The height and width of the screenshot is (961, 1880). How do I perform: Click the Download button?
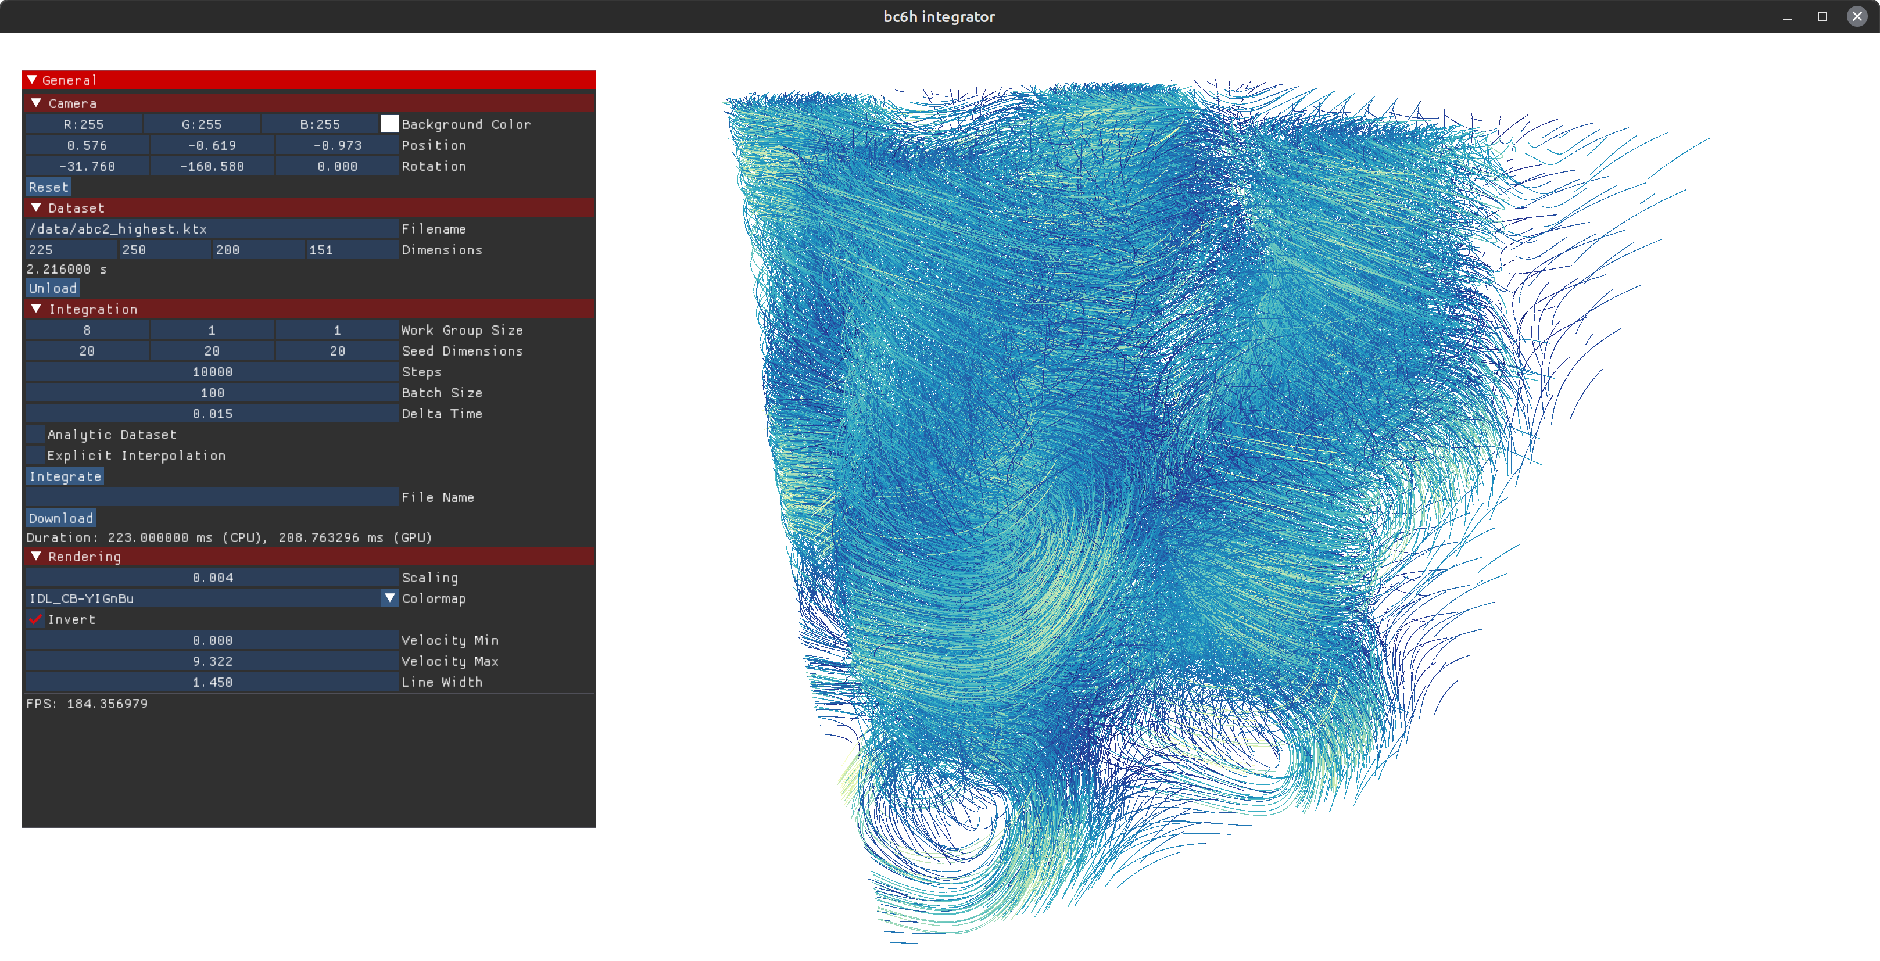[x=60, y=518]
